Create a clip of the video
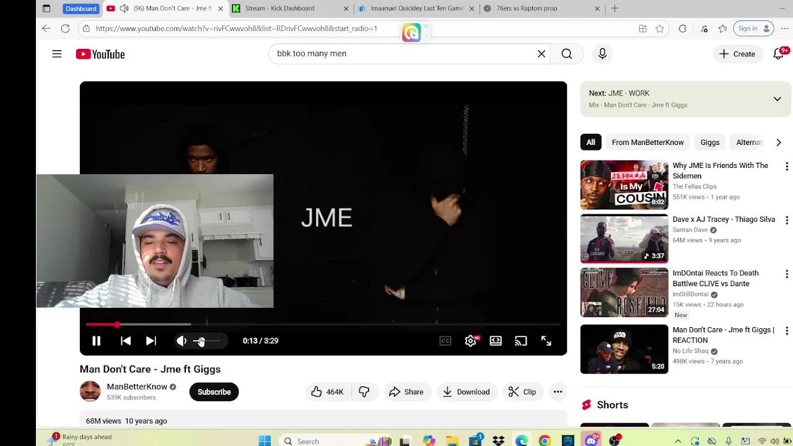The image size is (793, 446). pyautogui.click(x=522, y=391)
